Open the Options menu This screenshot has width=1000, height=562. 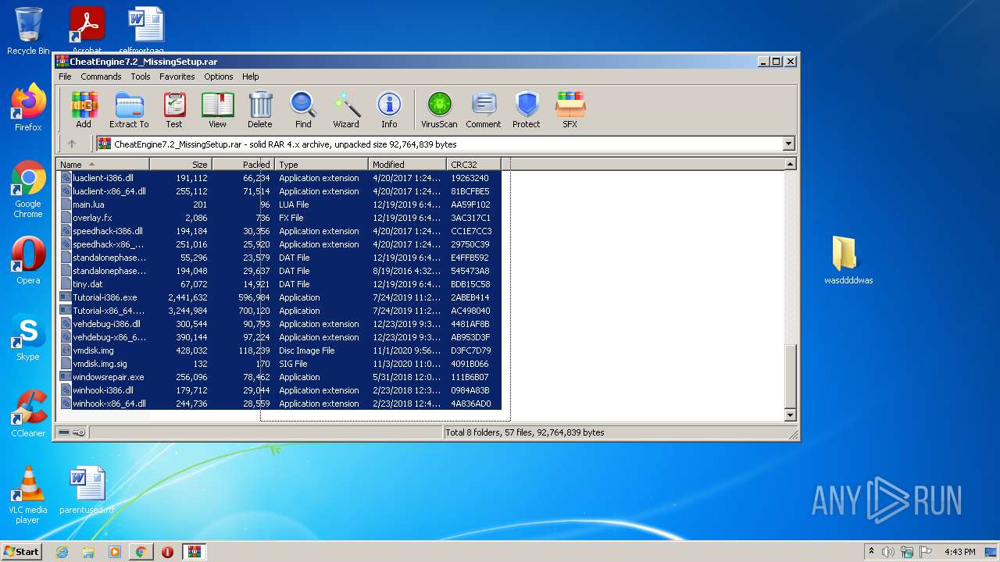[x=219, y=76]
